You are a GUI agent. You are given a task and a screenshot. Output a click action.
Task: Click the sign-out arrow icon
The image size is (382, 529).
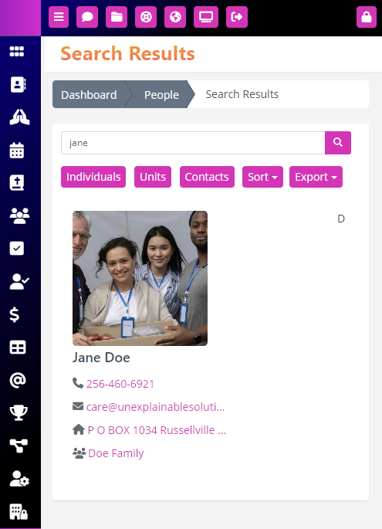coord(237,17)
